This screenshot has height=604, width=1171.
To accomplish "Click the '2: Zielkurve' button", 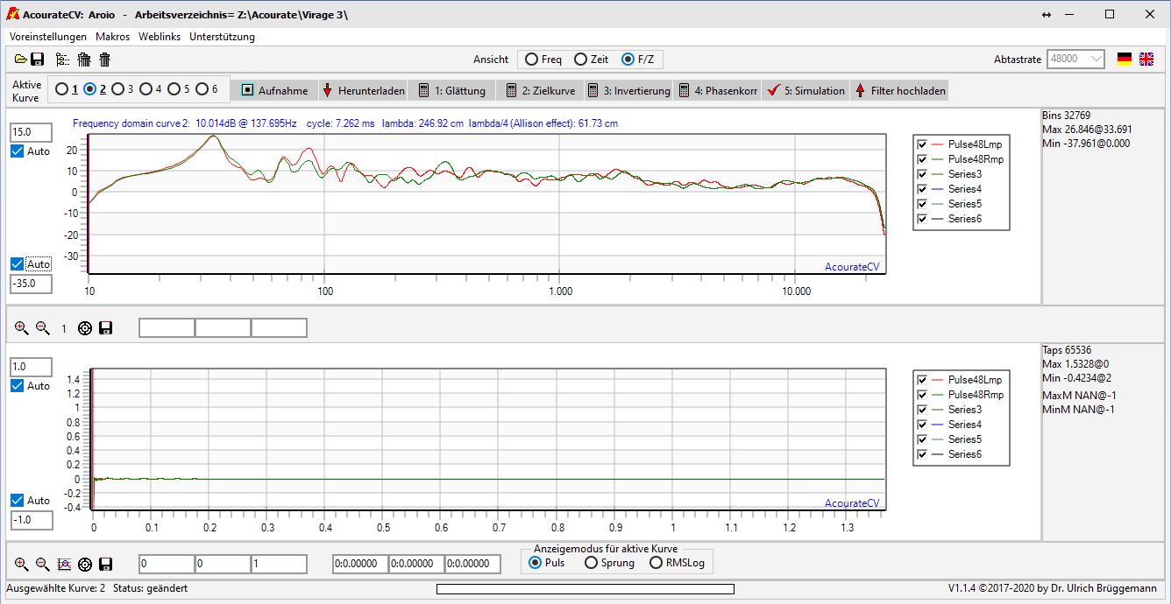I will coord(539,90).
